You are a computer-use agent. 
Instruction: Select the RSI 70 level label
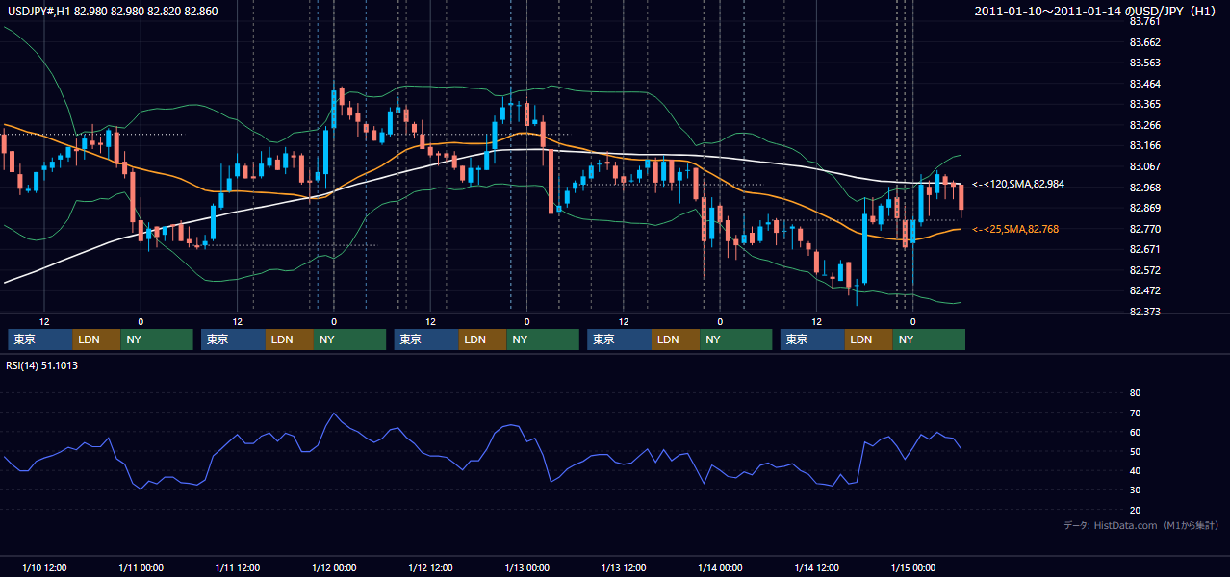click(x=1135, y=413)
